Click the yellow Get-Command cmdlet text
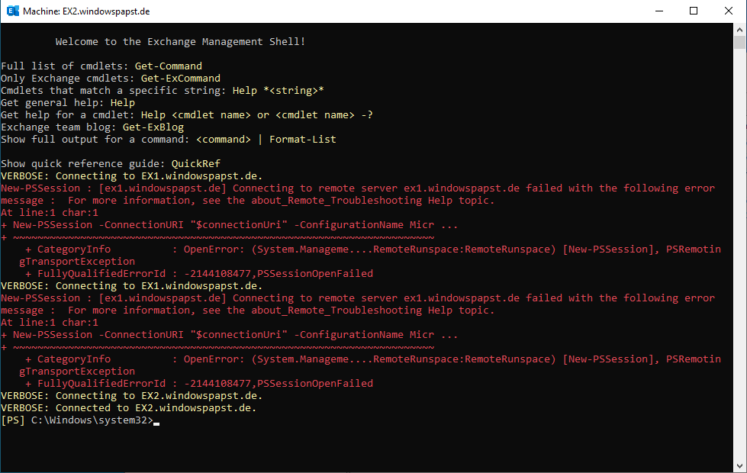The width and height of the screenshot is (747, 473). (x=169, y=66)
